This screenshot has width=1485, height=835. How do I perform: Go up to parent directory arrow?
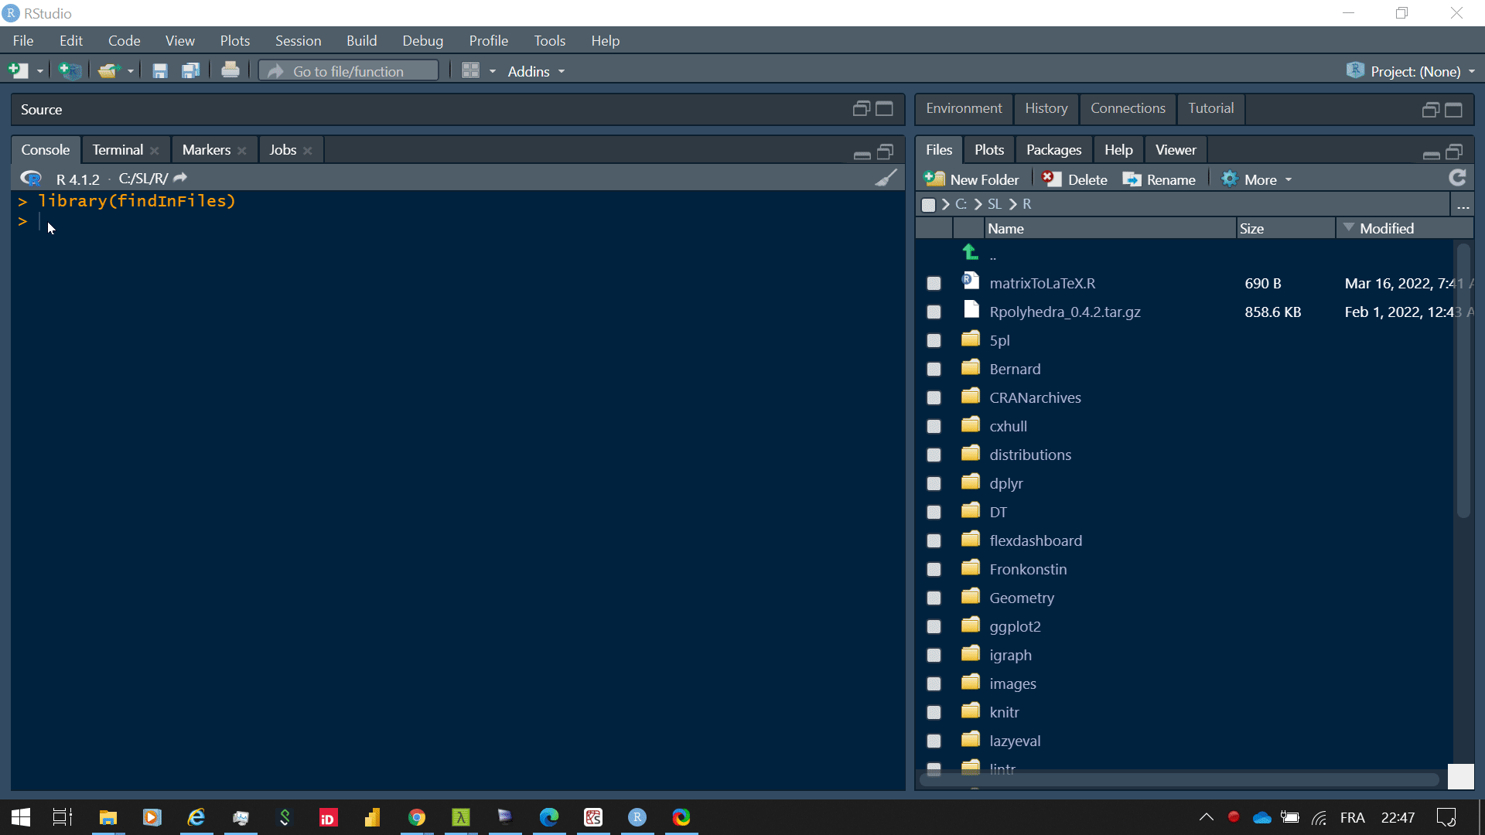pos(970,252)
